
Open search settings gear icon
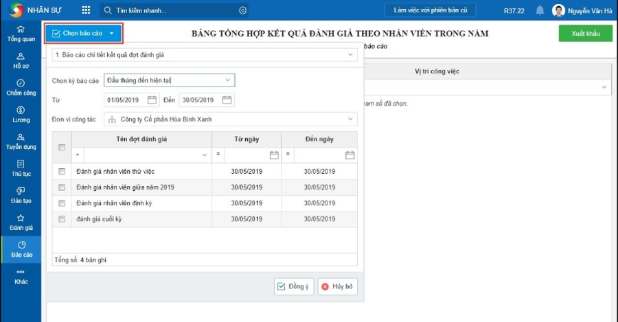click(242, 10)
